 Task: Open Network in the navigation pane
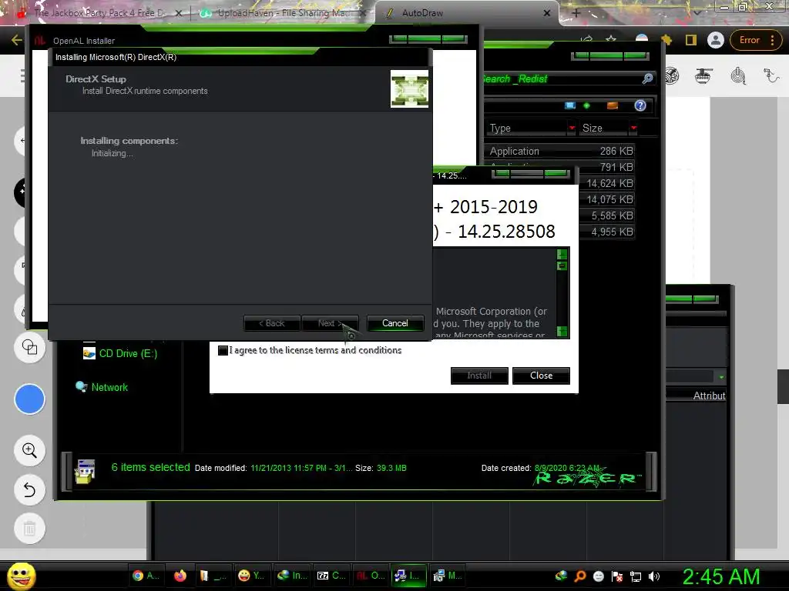tap(102, 387)
